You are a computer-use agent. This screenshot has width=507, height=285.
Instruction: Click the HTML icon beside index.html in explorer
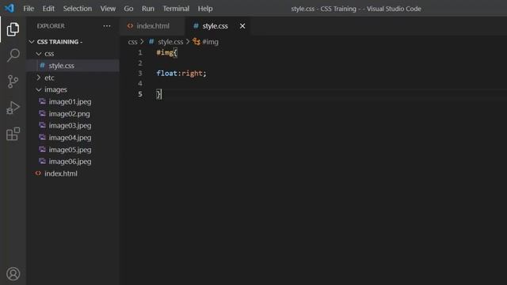point(38,173)
